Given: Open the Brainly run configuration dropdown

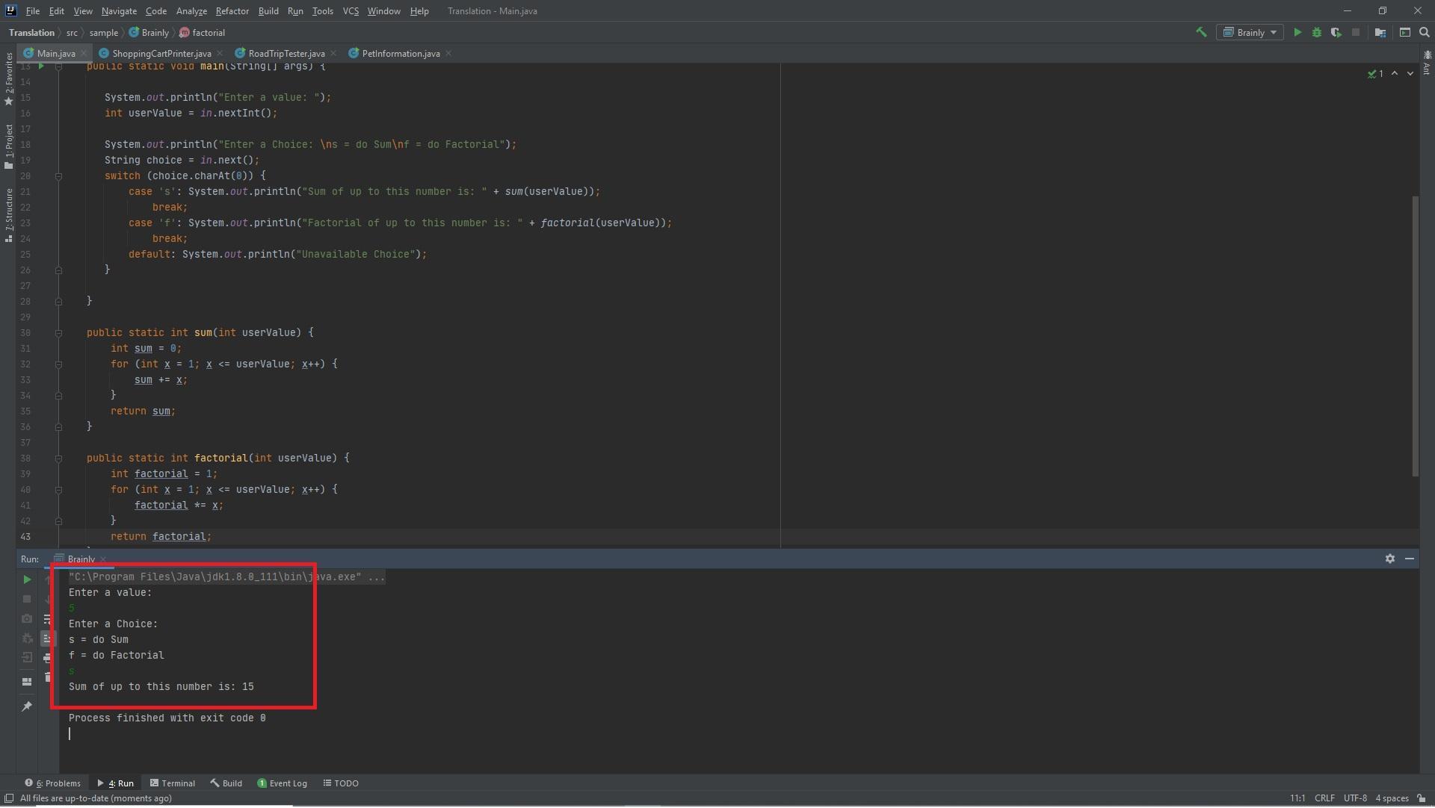Looking at the screenshot, I should pos(1250,33).
